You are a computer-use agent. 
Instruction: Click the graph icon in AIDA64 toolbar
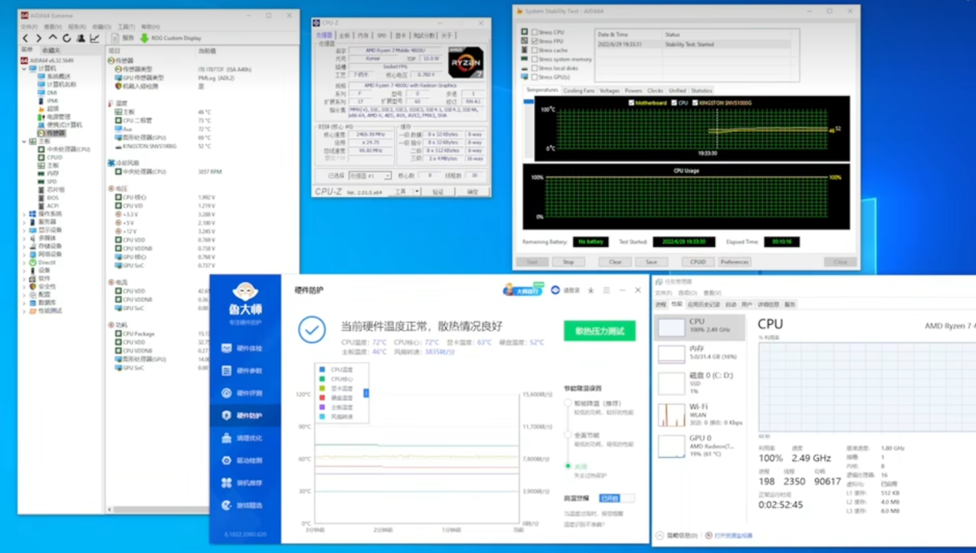95,38
